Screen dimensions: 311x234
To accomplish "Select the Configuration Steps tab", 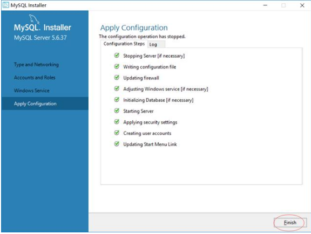I will click(124, 44).
